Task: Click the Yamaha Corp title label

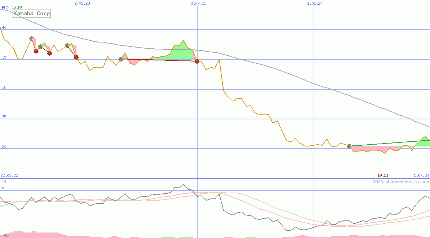Action: pyautogui.click(x=31, y=13)
